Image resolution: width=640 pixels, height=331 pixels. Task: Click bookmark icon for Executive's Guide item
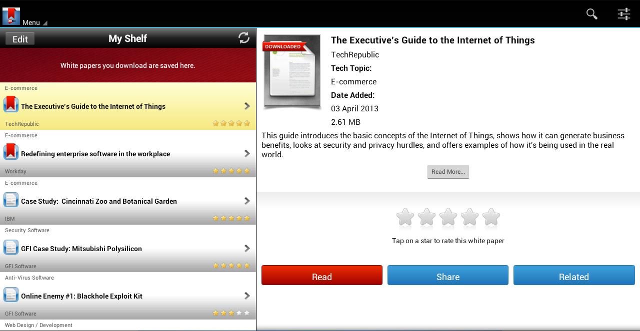(x=11, y=104)
